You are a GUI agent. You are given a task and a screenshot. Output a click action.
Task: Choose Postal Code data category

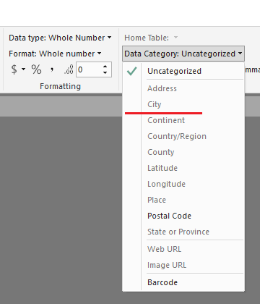point(183,216)
